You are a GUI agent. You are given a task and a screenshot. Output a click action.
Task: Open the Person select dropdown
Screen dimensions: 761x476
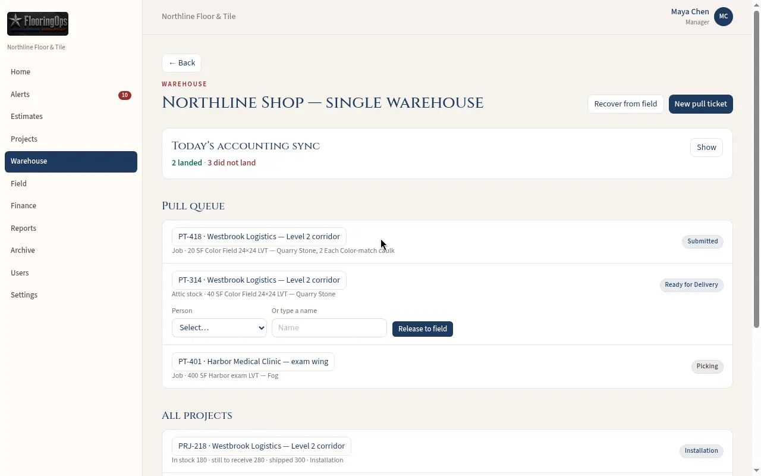pos(219,328)
